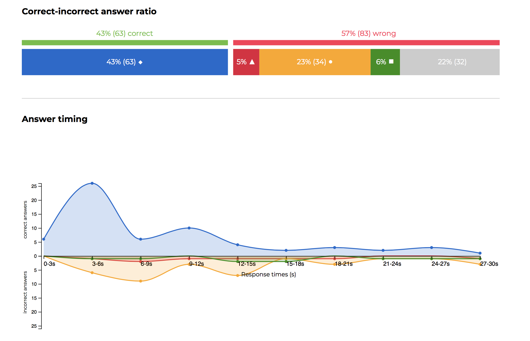This screenshot has width=530, height=341.
Task: Click the blue data point at 9-12s
Action: [x=189, y=228]
